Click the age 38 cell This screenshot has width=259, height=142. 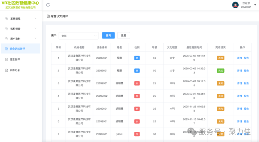[x=154, y=134]
